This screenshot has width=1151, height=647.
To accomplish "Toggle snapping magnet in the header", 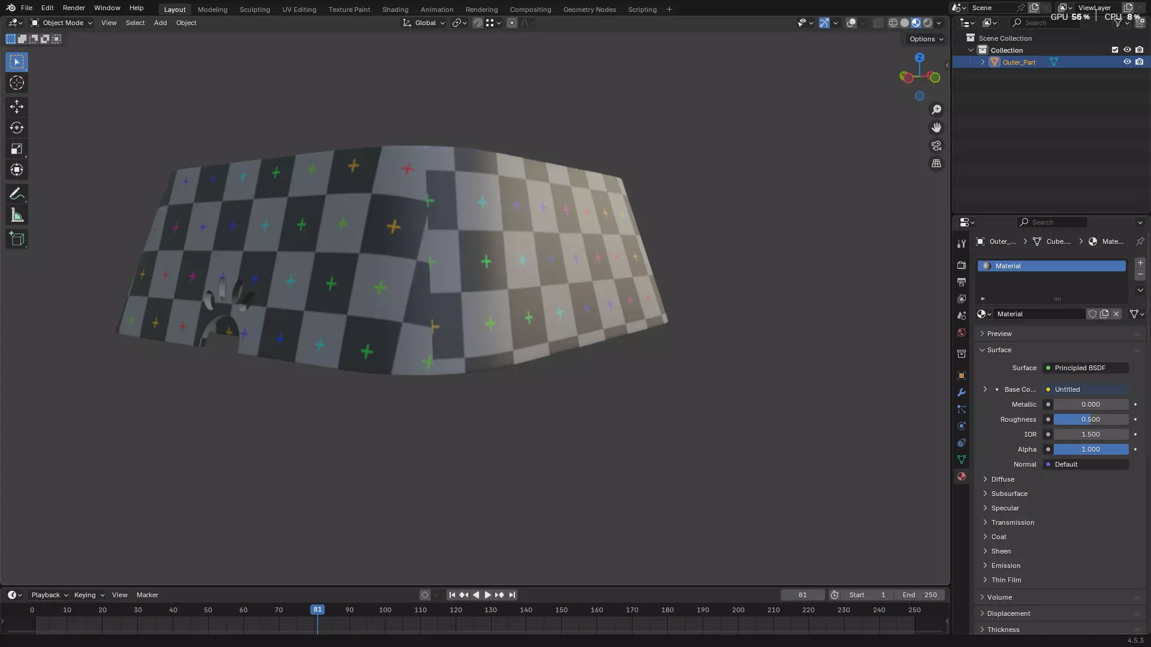I will [x=478, y=23].
